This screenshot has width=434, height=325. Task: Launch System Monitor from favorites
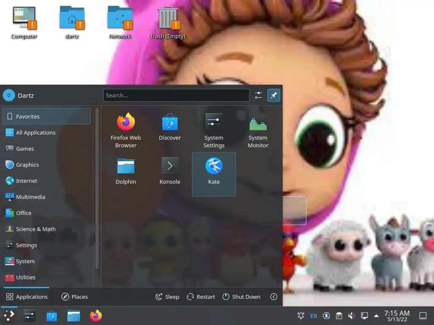point(258,130)
